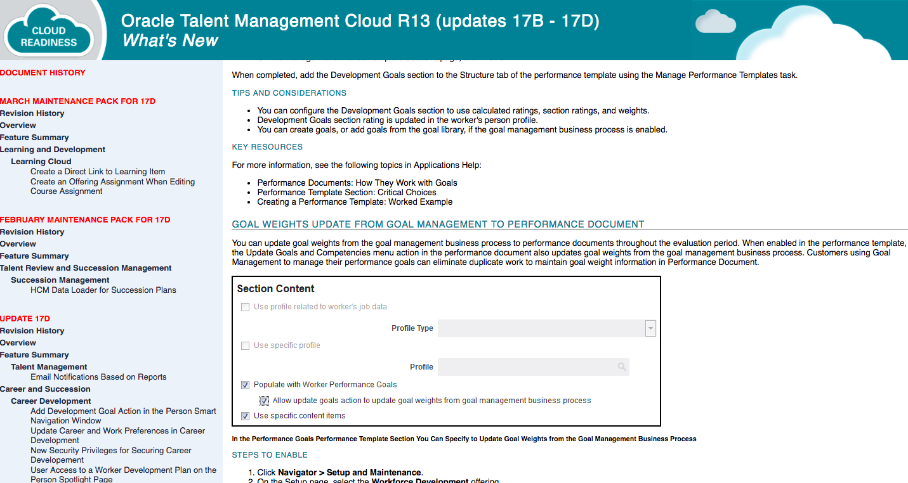This screenshot has width=908, height=483.
Task: Click 'Creating a Performance Template: Worked Example'
Action: (x=355, y=202)
